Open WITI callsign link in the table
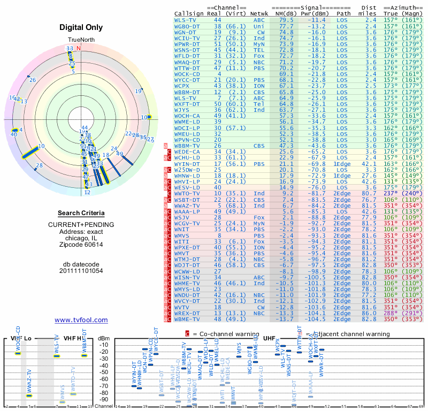The width and height of the screenshot is (428, 411). (x=181, y=241)
